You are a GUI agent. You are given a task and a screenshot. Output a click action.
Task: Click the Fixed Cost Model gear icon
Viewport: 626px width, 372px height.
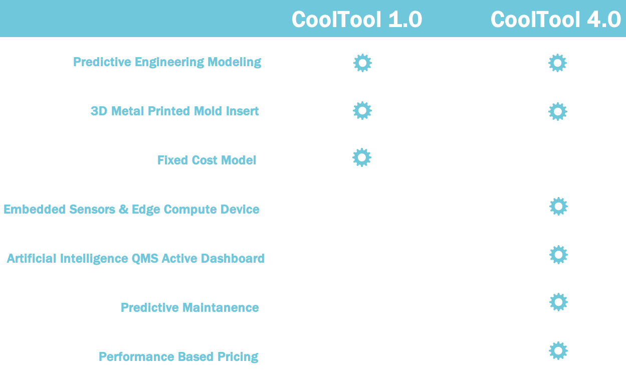(x=362, y=157)
